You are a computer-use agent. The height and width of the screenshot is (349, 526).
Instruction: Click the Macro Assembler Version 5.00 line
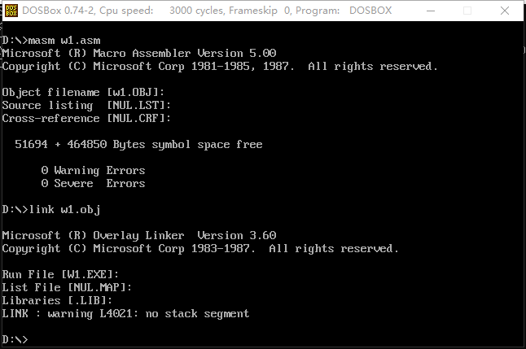tap(138, 54)
